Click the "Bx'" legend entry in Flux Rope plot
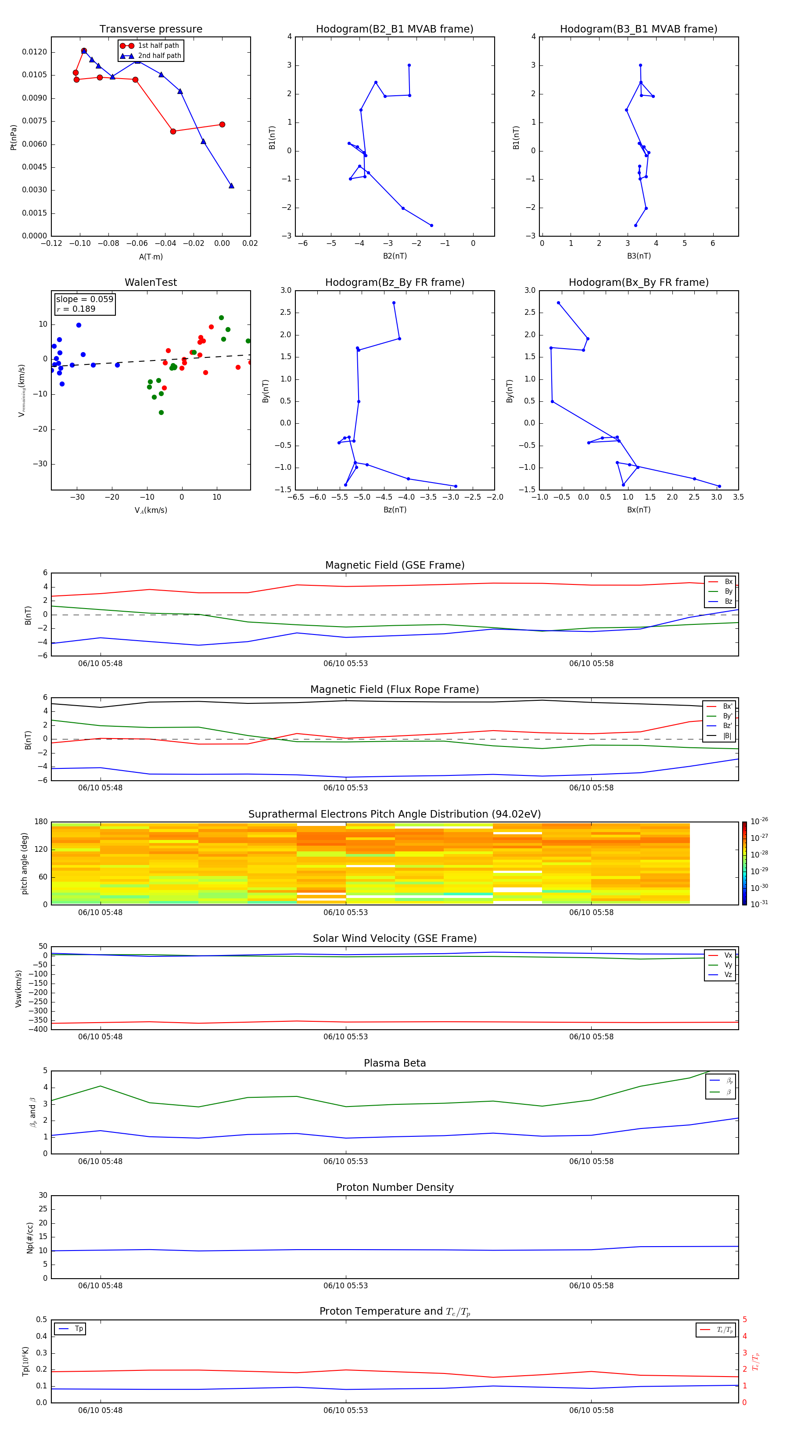Screen dimensions: 790x1449 click(x=720, y=706)
